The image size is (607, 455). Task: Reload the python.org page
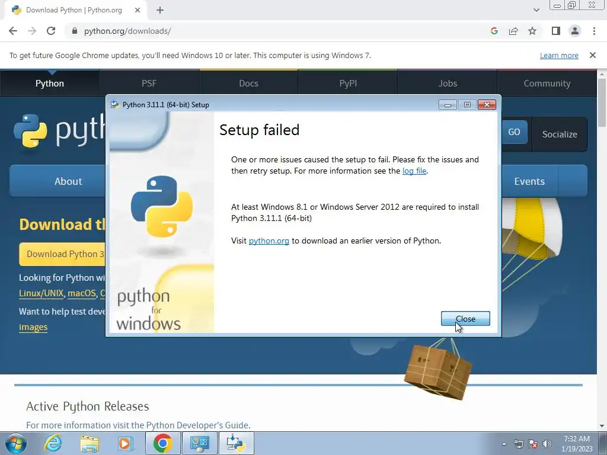(x=51, y=31)
